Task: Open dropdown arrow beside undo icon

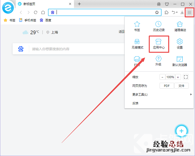Action: pos(177,12)
